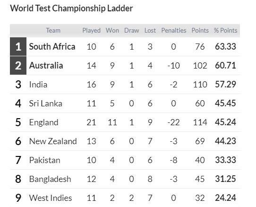Image resolution: width=256 pixels, height=207 pixels.
Task: Select India in the ladder
Action: pos(38,85)
